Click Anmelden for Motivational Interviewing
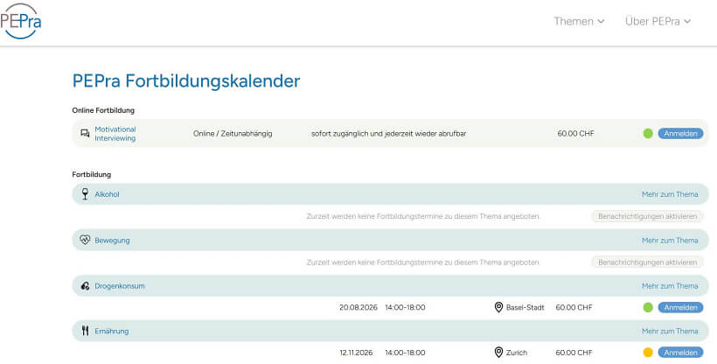 click(x=680, y=134)
